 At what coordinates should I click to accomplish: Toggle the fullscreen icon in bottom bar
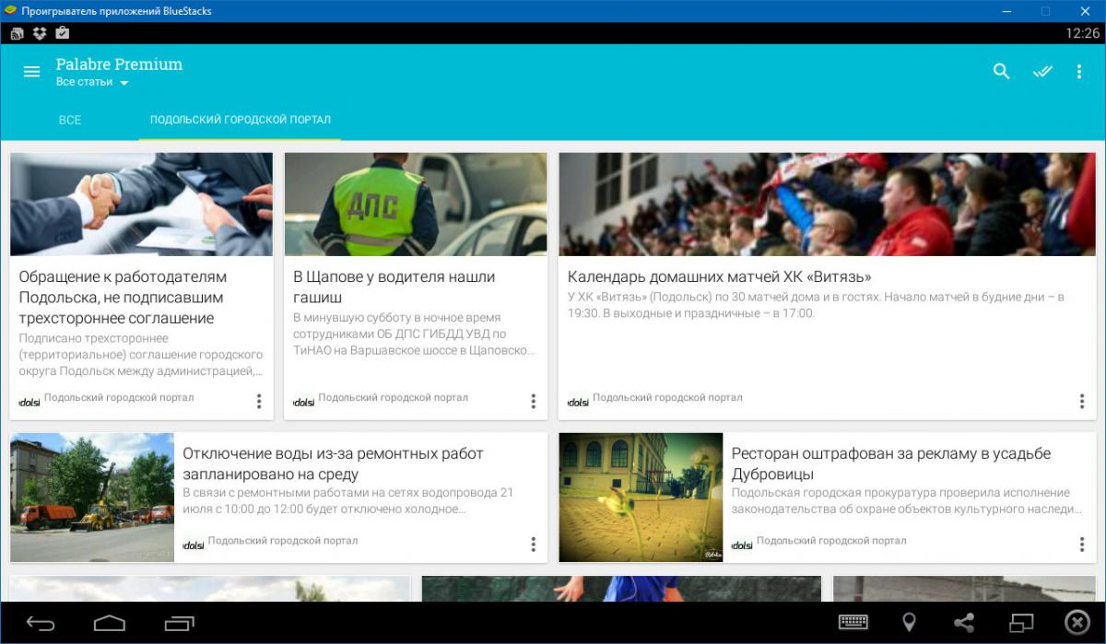[x=1021, y=623]
